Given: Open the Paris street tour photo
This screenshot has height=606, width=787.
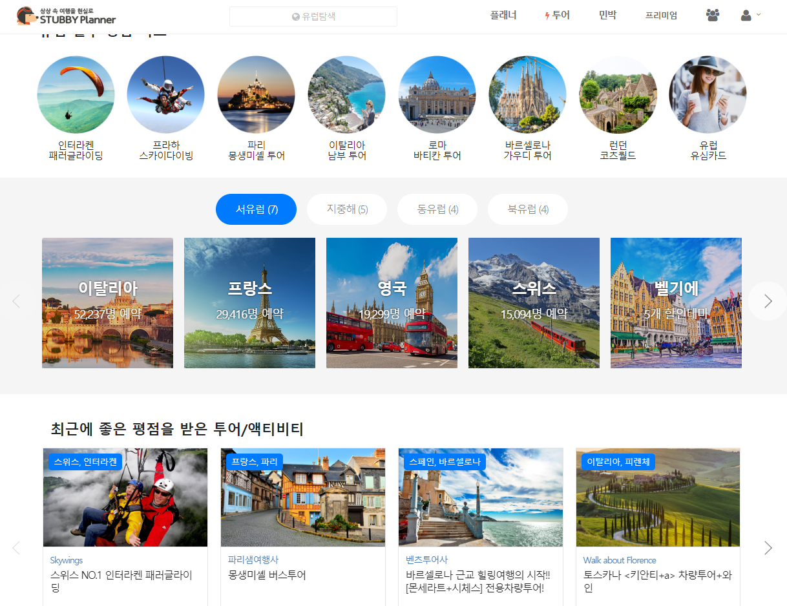Looking at the screenshot, I should point(303,497).
